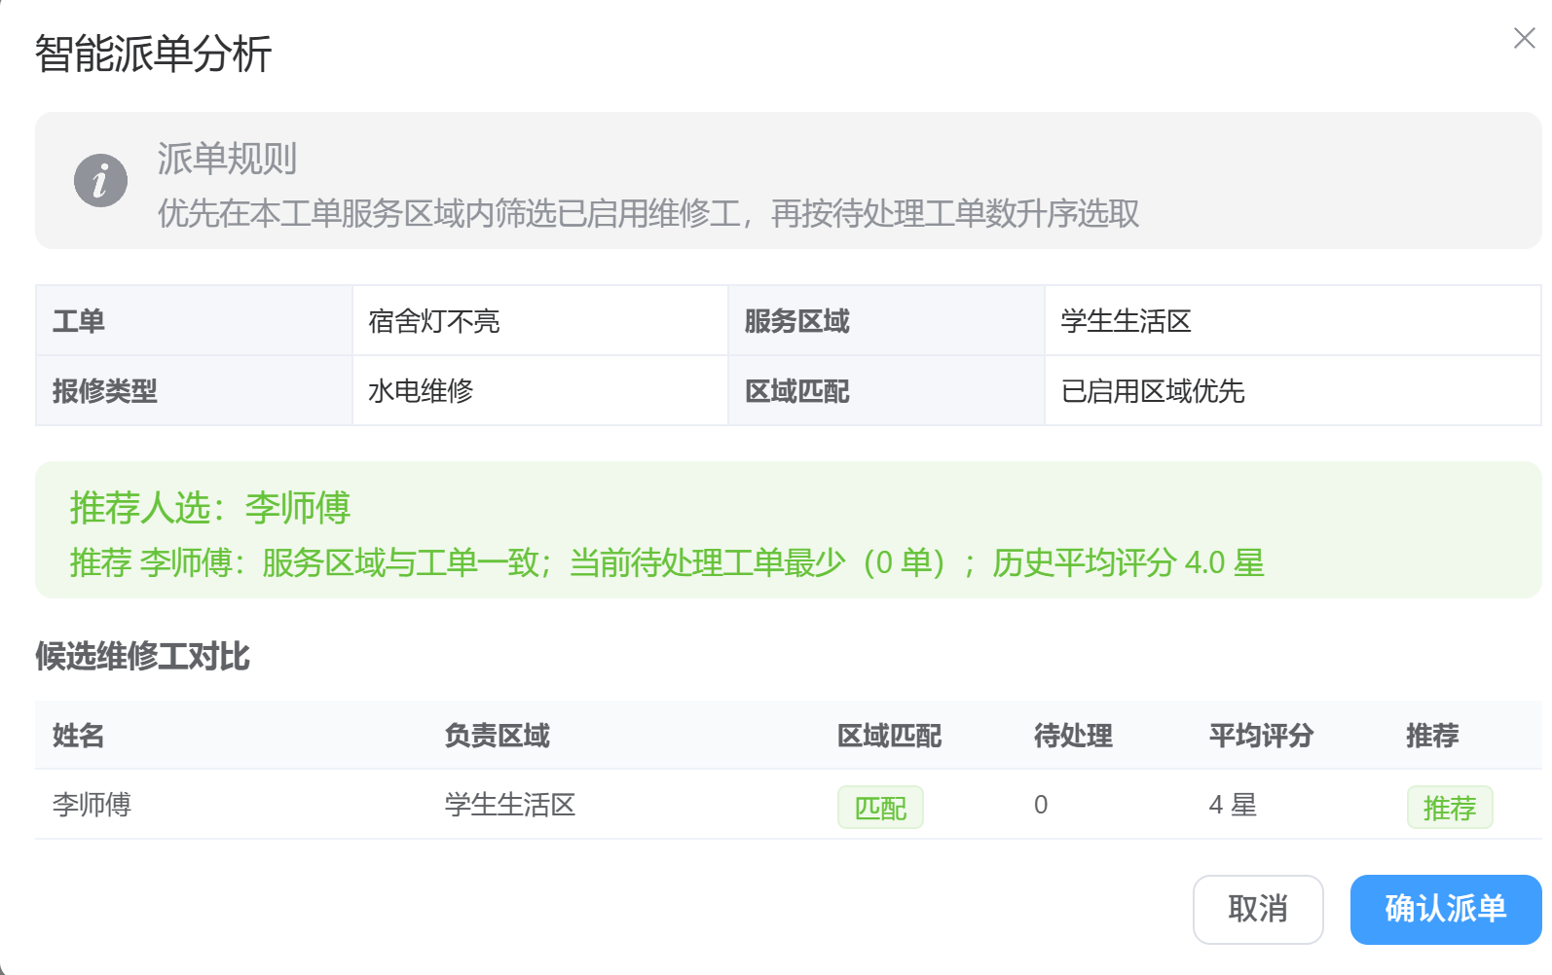
Task: Click the 推荐人选：李师傅 heading
Action: 209,508
